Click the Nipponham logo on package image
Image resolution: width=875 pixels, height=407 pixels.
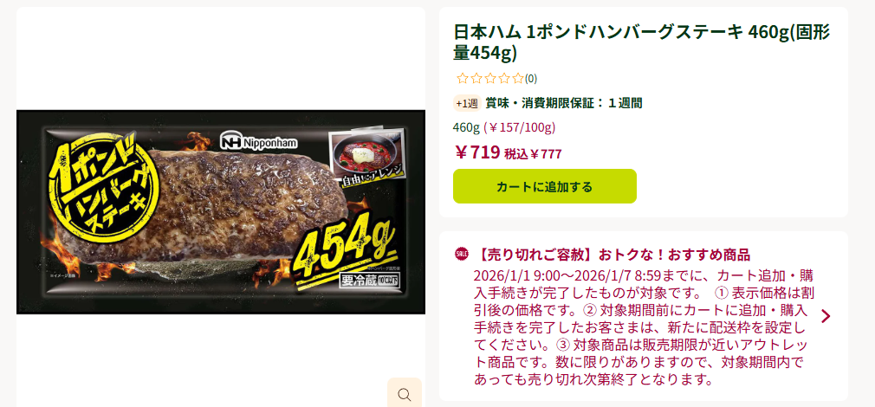(259, 141)
